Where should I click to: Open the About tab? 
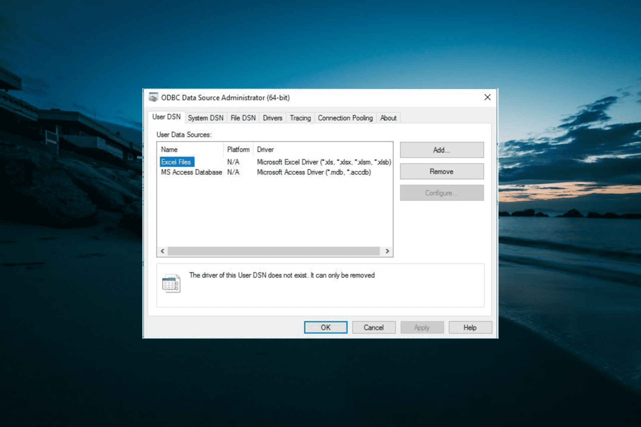(388, 118)
